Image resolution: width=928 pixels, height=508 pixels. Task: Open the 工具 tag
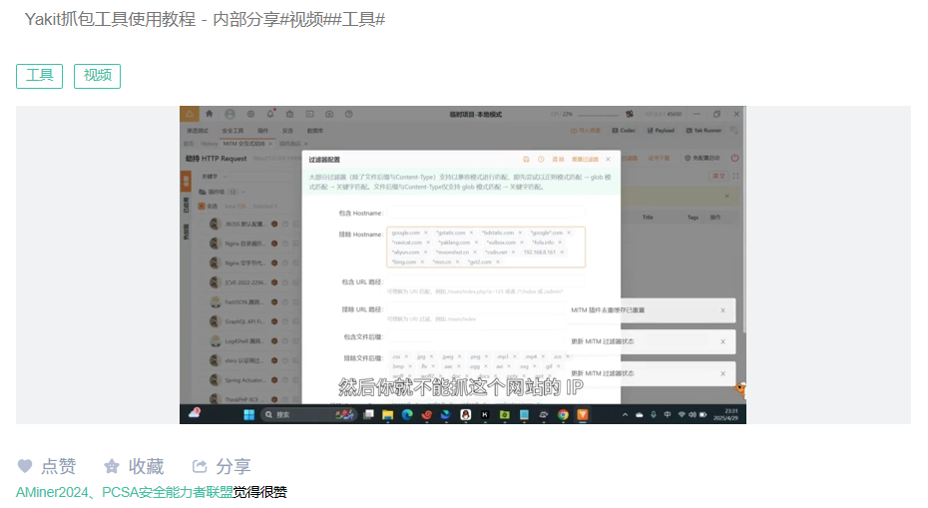coord(39,76)
